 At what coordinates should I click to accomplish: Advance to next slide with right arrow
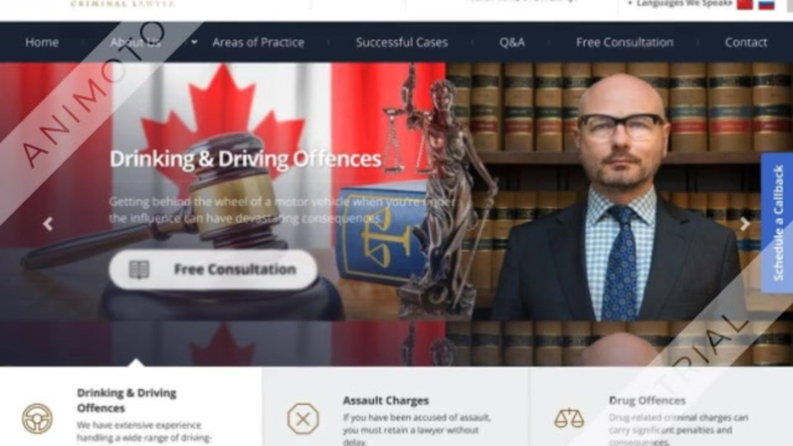click(744, 224)
